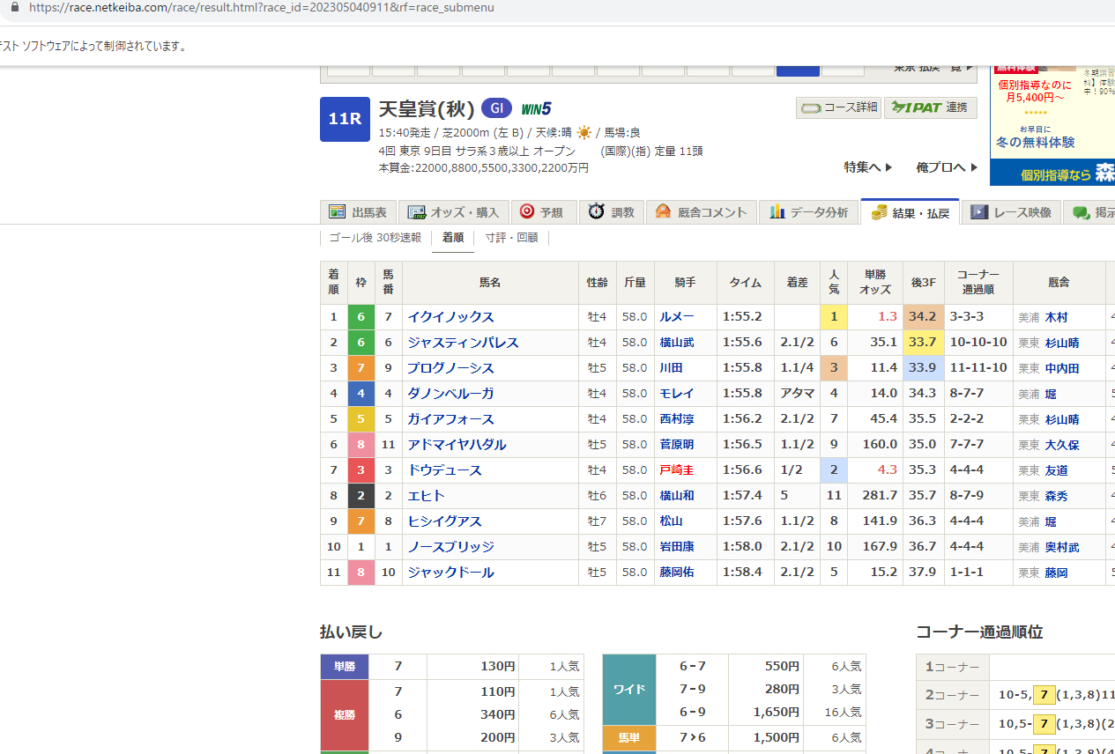Click the browser address bar URL
Viewport: 1115px width, 754px height.
click(x=261, y=7)
